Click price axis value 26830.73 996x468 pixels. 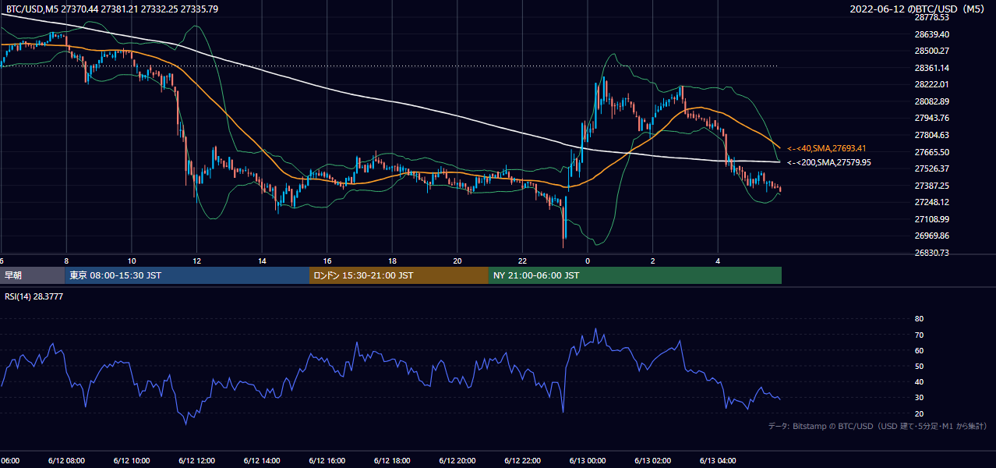point(931,253)
